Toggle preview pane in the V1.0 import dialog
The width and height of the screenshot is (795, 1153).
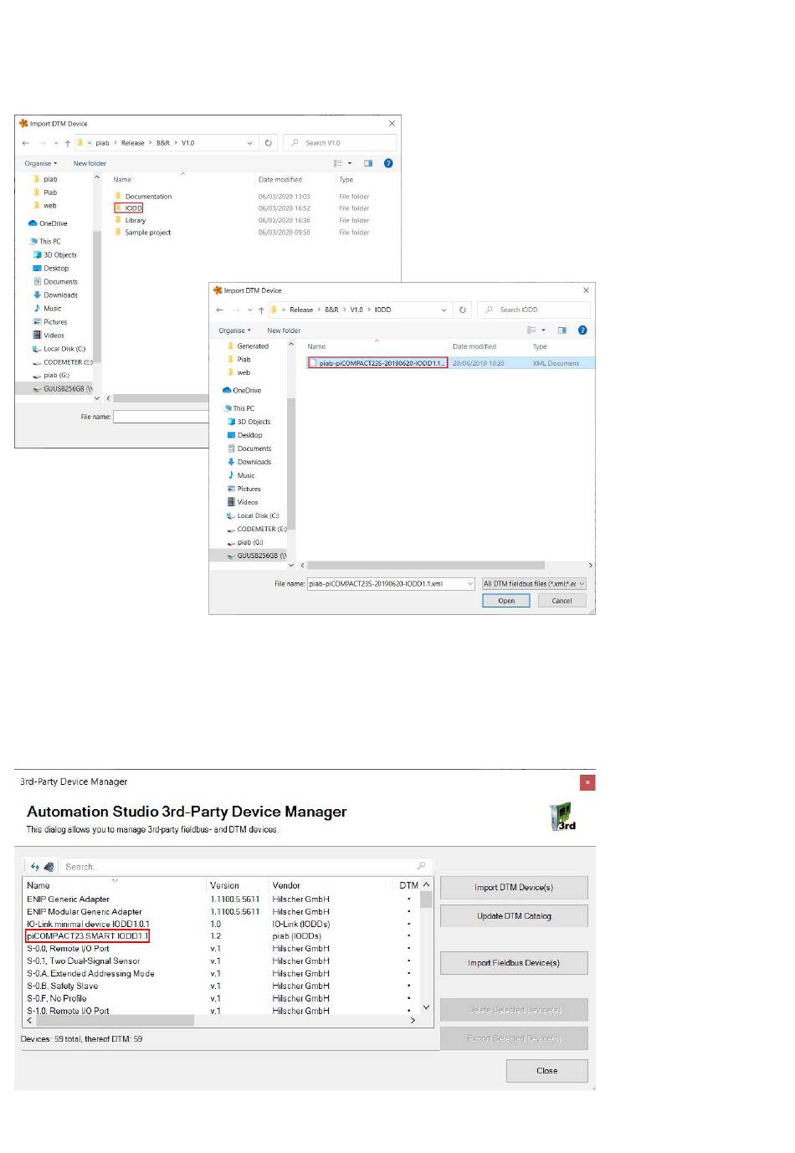pyautogui.click(x=367, y=163)
